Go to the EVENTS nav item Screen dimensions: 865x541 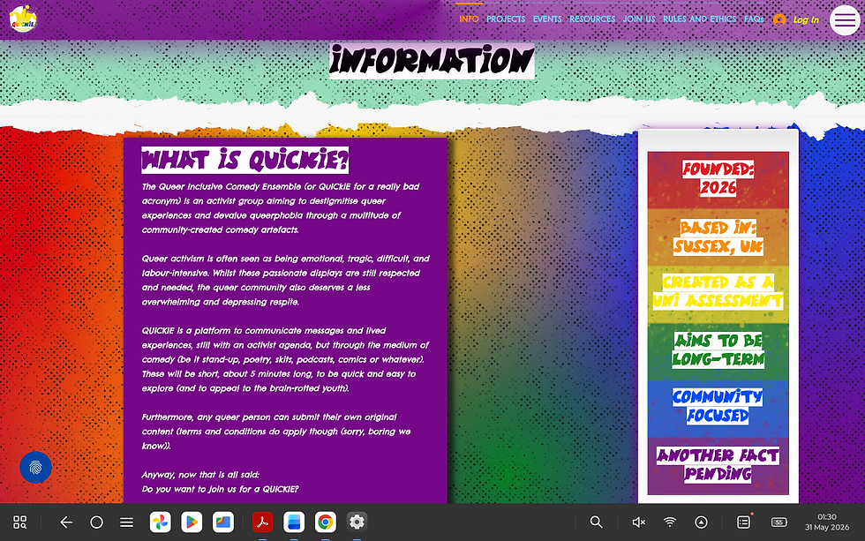click(x=547, y=19)
